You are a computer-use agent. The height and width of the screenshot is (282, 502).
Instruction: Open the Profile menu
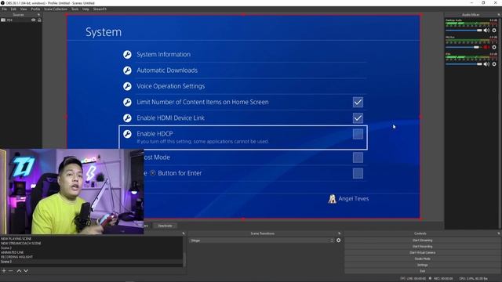35,9
